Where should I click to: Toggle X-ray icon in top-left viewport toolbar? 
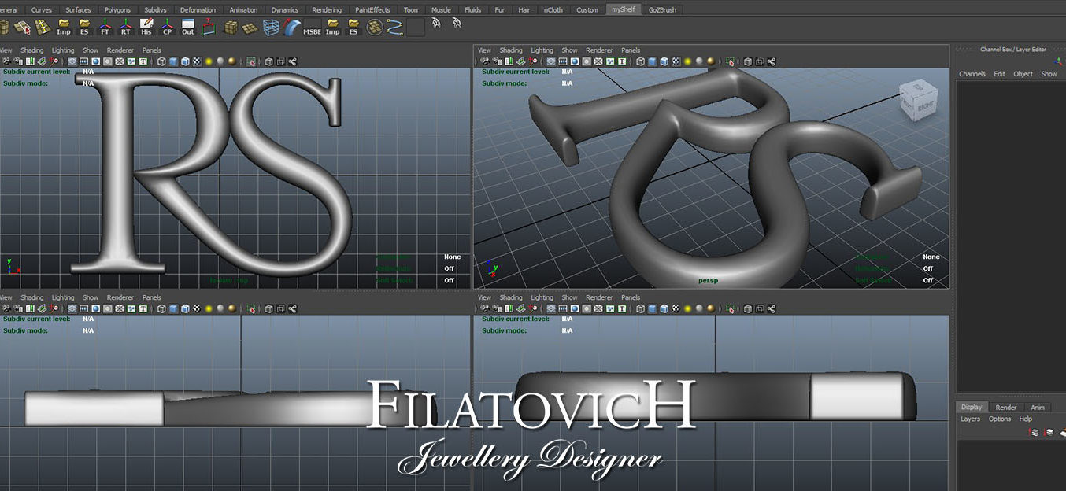coord(268,61)
